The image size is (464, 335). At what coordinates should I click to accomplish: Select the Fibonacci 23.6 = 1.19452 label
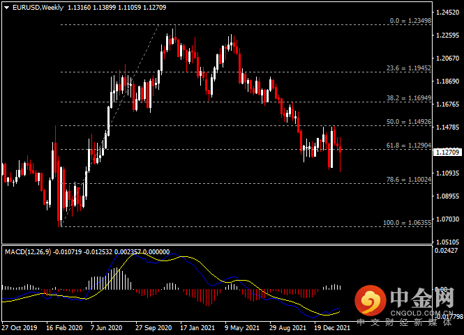(x=409, y=68)
